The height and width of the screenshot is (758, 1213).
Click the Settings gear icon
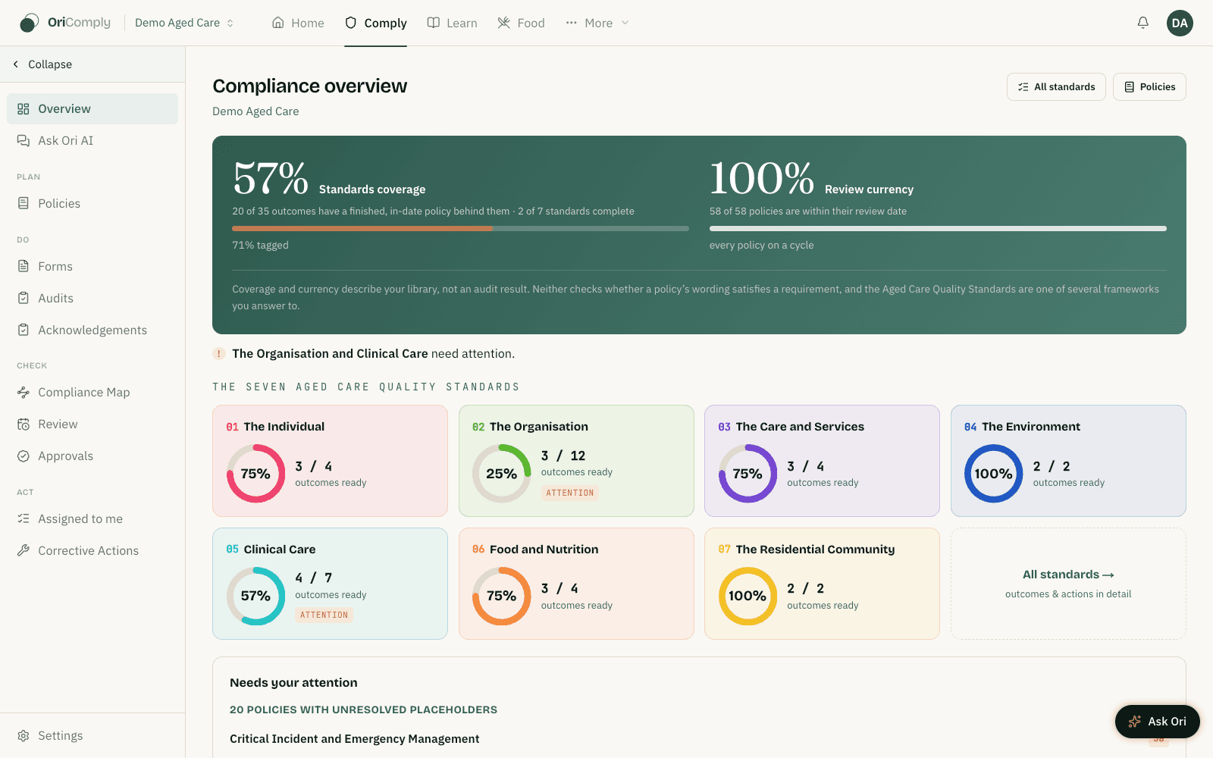click(24, 736)
